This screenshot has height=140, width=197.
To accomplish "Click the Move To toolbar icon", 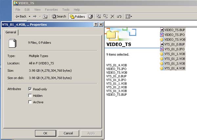I will pos(99,16).
